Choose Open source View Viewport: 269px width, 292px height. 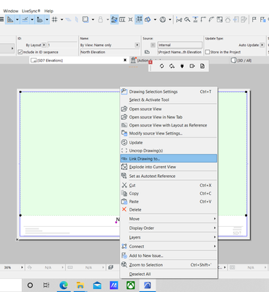[169, 109]
